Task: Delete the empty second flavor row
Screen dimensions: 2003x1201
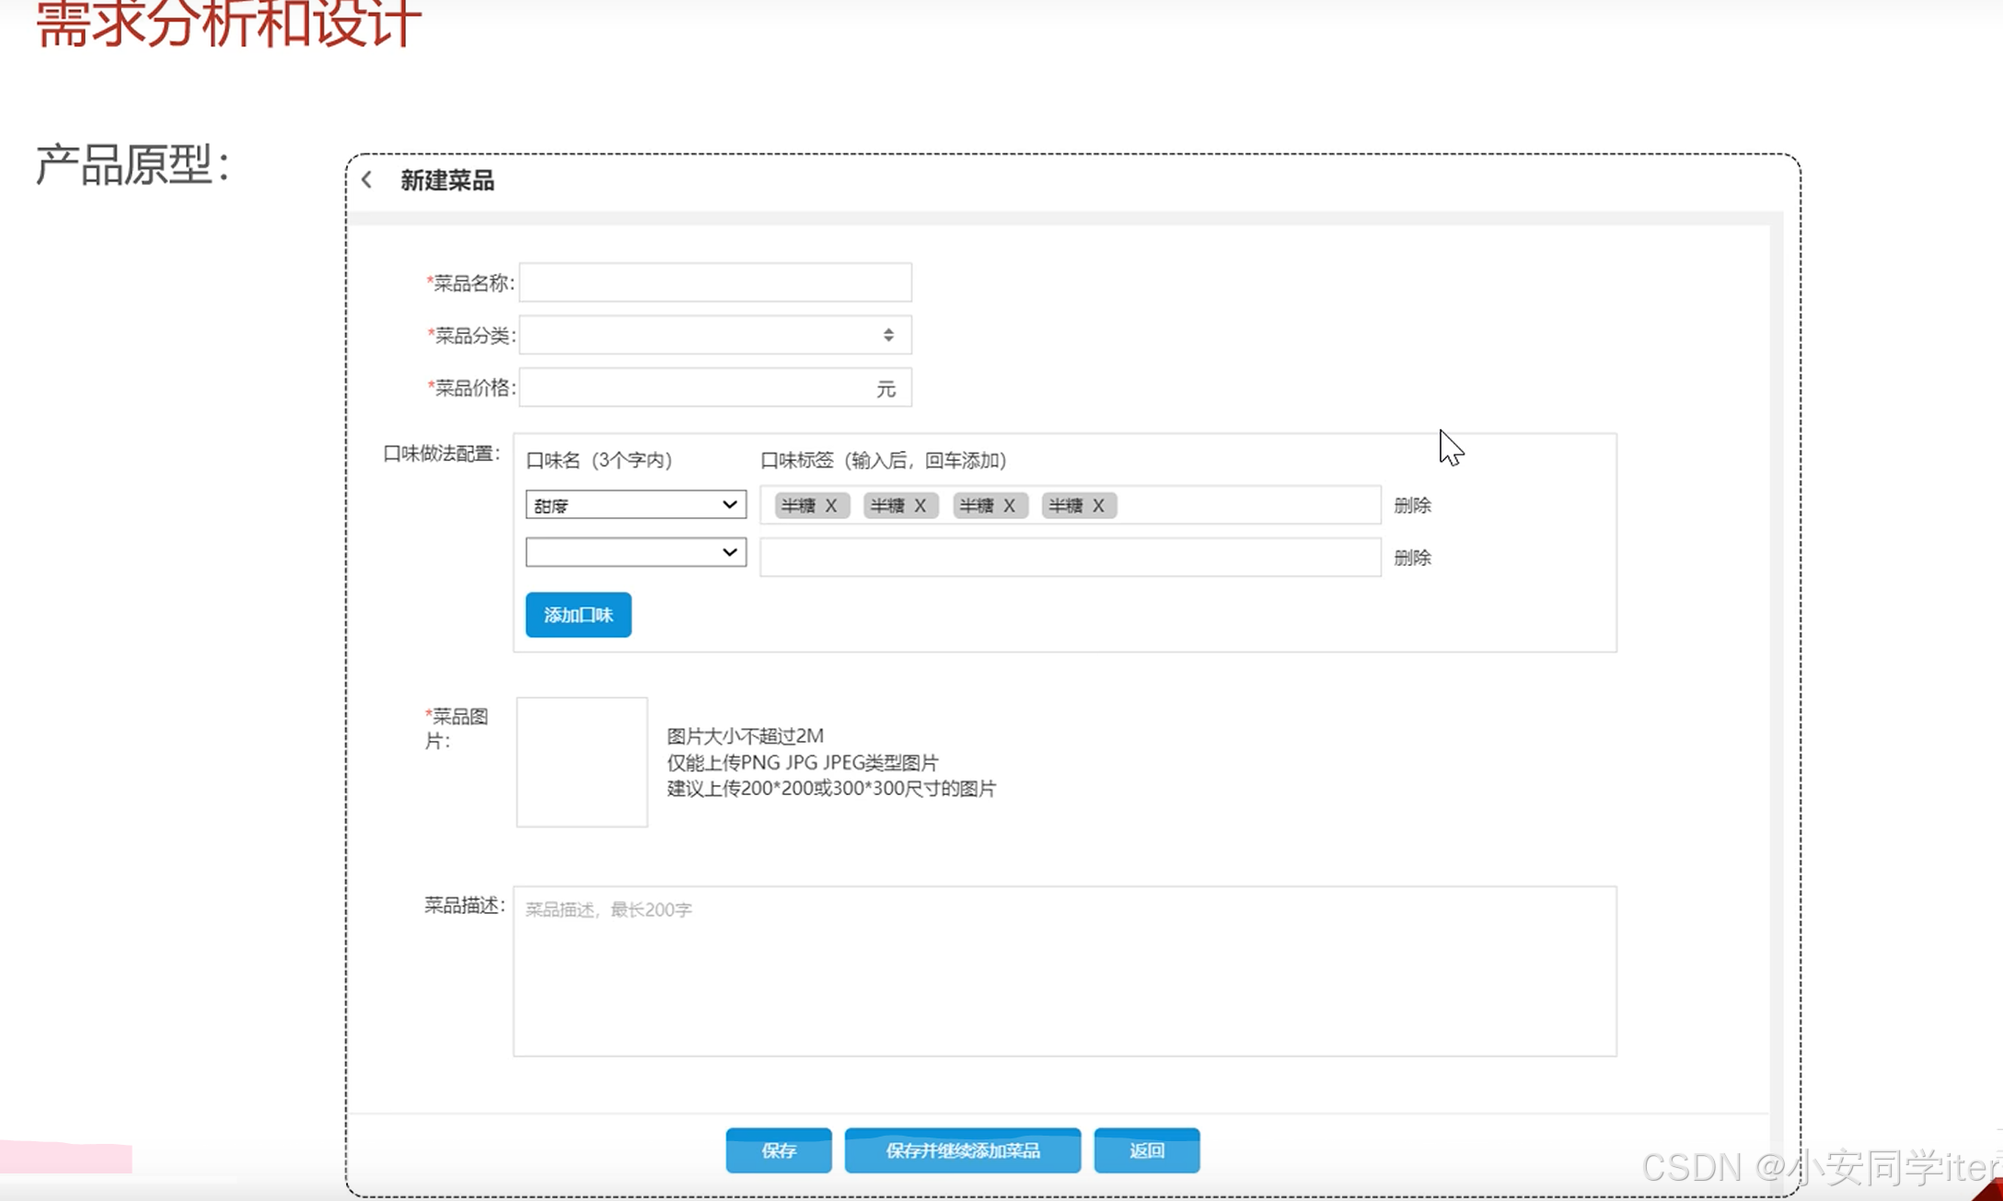Action: coord(1412,558)
